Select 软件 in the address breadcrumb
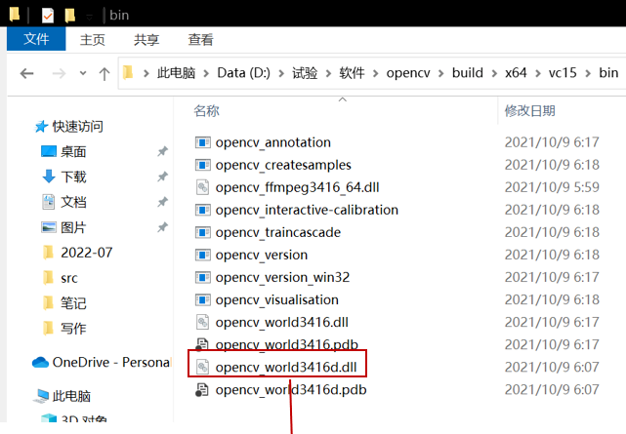 tap(352, 73)
